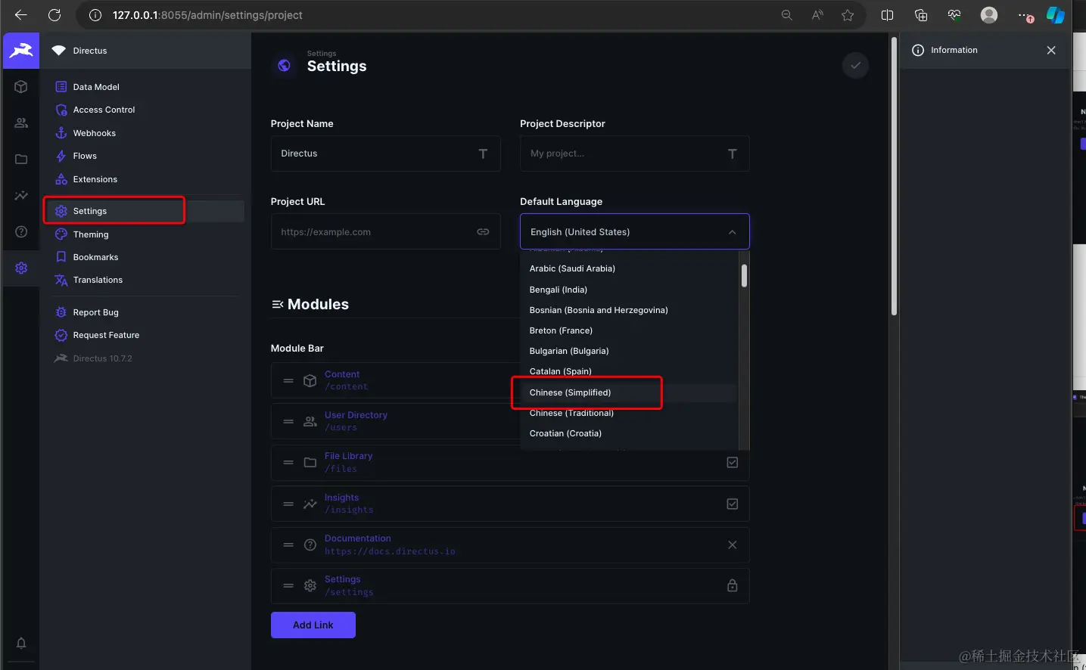Click the Add Link button
1086x670 pixels.
[x=313, y=625]
